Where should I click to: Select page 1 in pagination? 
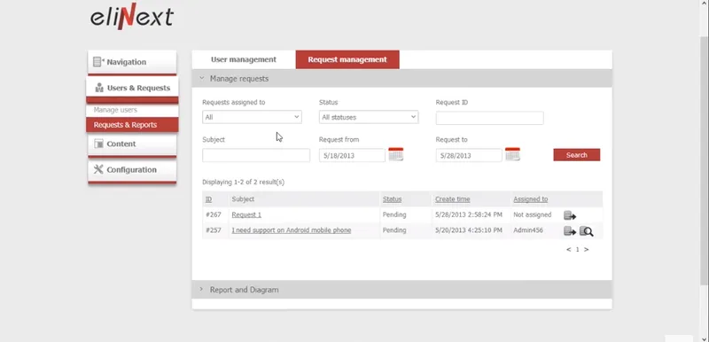[578, 249]
